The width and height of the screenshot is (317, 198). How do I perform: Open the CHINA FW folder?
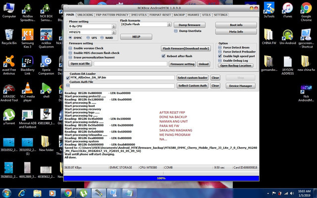pos(269,37)
